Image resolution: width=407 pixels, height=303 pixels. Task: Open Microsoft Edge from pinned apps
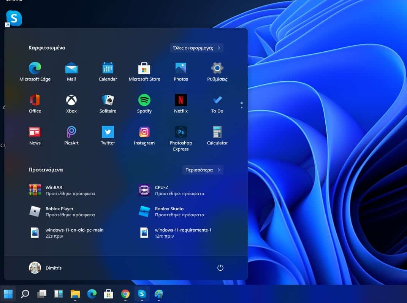point(35,71)
